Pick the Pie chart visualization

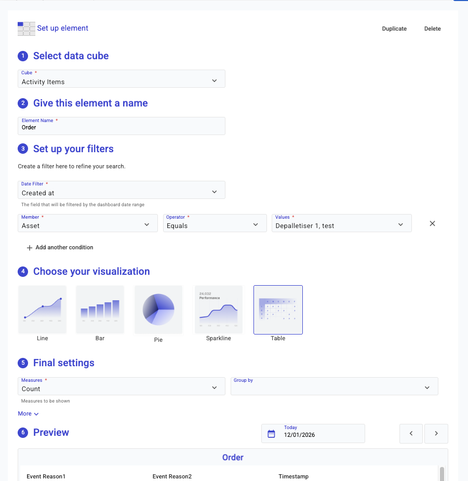tap(158, 310)
